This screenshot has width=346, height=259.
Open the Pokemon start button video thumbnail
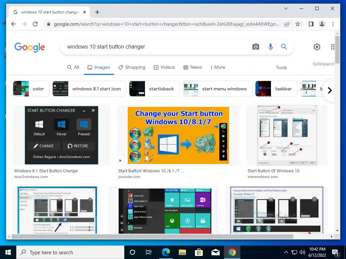point(178,135)
